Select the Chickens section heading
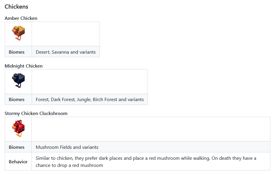273x174 pixels. pos(16,7)
